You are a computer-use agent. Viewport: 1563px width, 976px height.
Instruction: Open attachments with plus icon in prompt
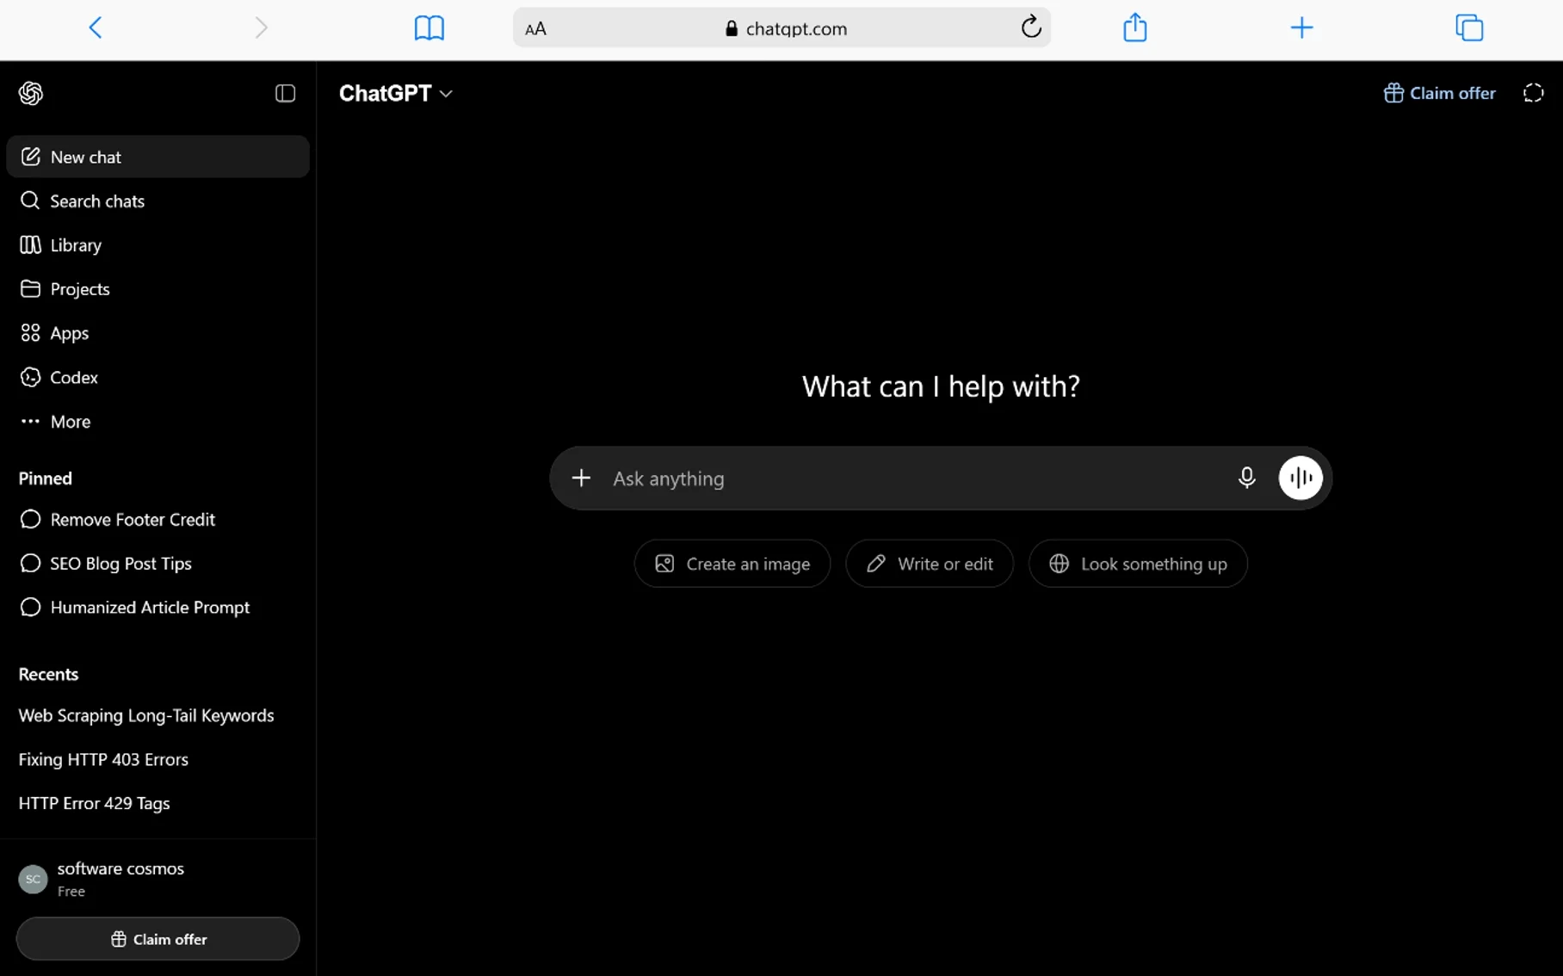coord(581,478)
